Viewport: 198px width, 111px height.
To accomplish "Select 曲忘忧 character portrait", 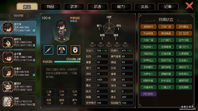I will coord(8,42).
